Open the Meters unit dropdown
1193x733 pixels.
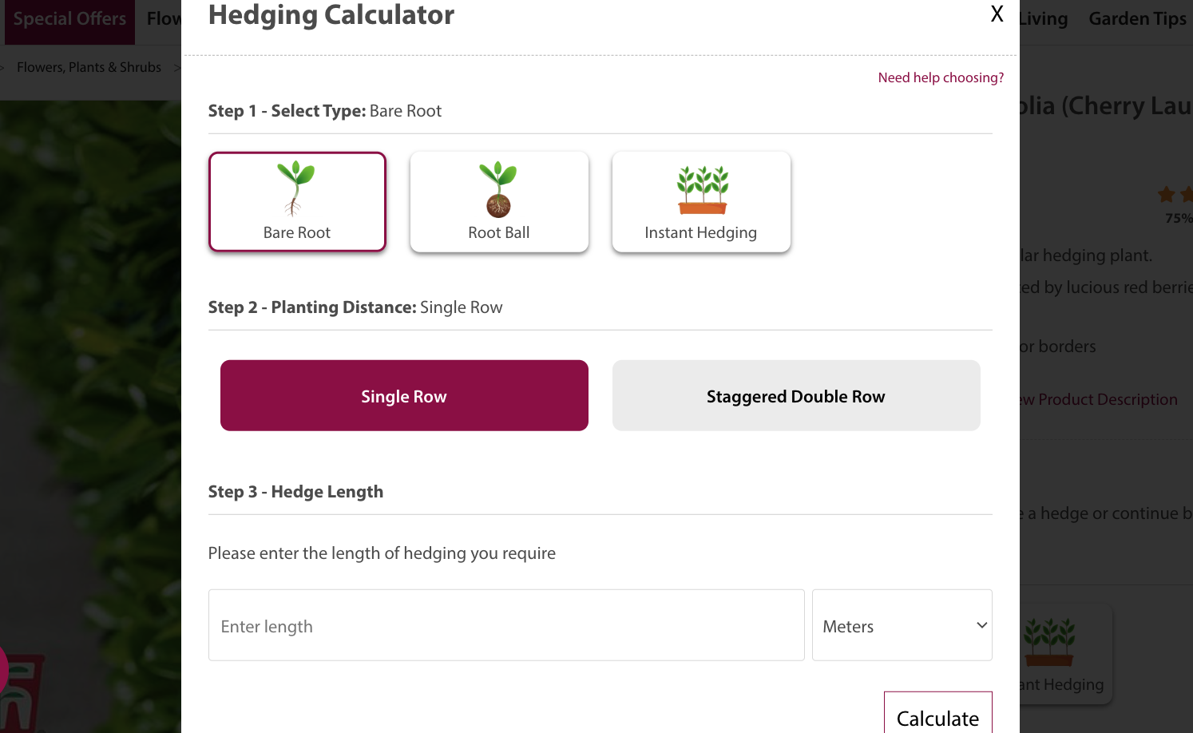point(902,625)
